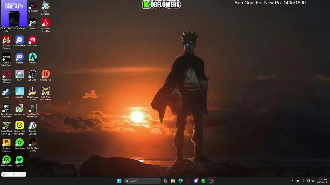This screenshot has height=185, width=330.
Task: Select the Steam desktop icon
Action: click(x=6, y=93)
